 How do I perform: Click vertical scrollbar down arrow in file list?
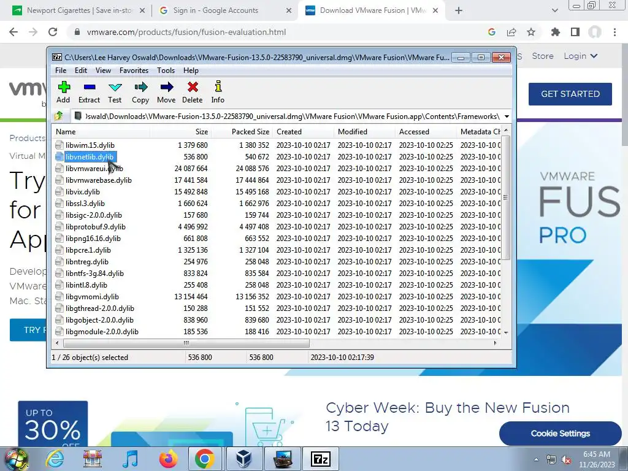(506, 332)
